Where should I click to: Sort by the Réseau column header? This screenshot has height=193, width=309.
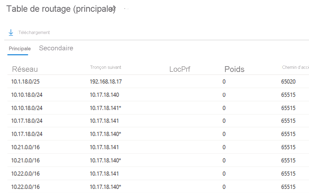coord(25,69)
